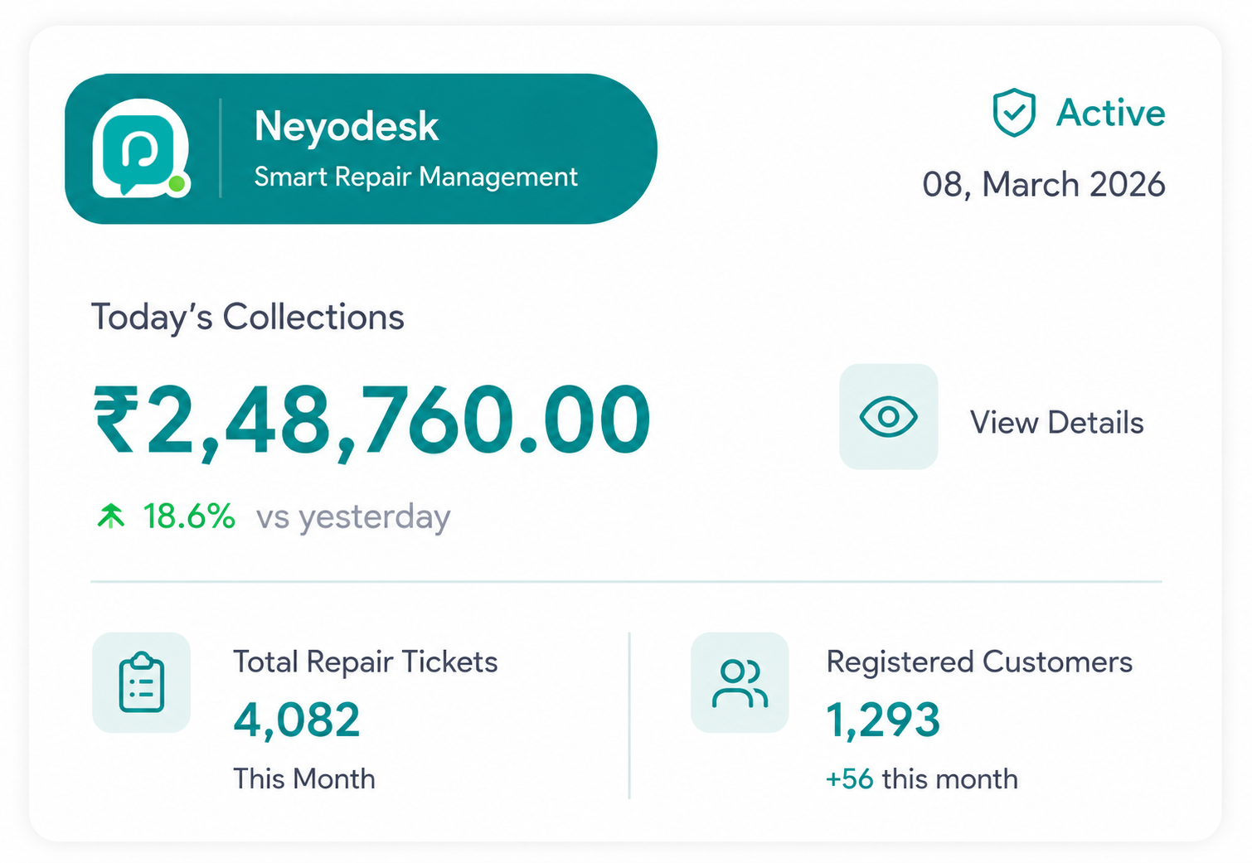Select the 08, March 2026 date
Image resolution: width=1252 pixels, height=863 pixels.
pyautogui.click(x=1044, y=184)
